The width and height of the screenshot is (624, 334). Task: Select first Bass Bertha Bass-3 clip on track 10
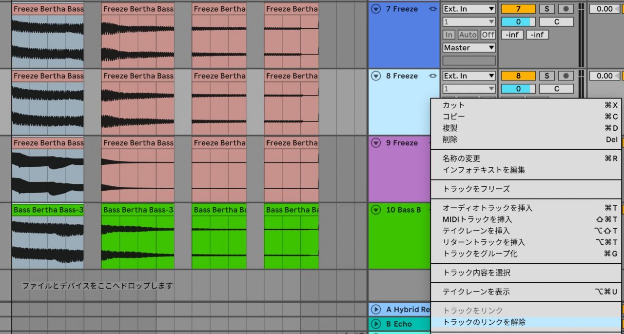pos(48,236)
